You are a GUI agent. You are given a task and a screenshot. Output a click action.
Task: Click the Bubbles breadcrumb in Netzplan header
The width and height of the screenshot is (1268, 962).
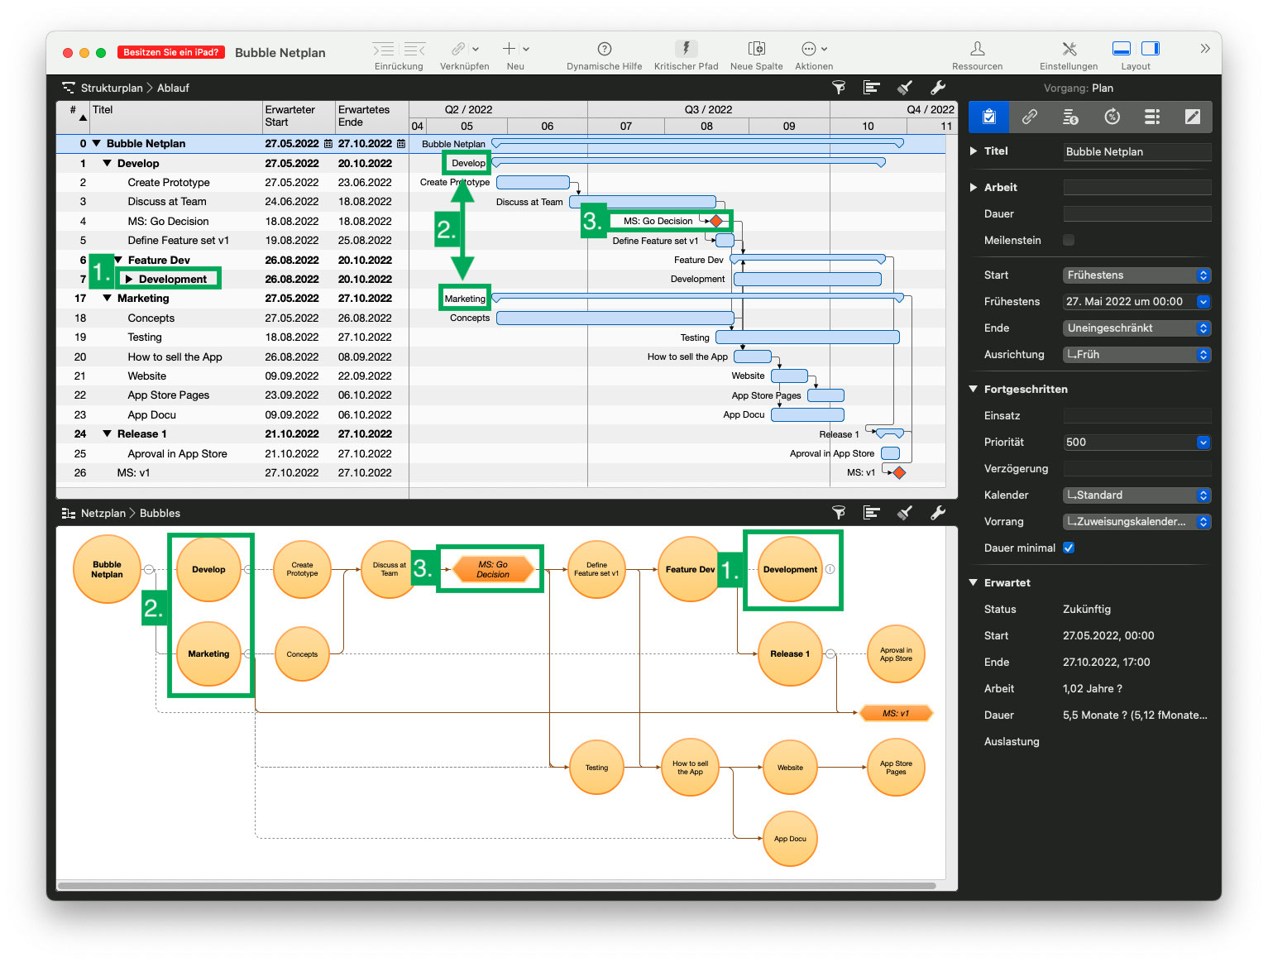pos(159,513)
